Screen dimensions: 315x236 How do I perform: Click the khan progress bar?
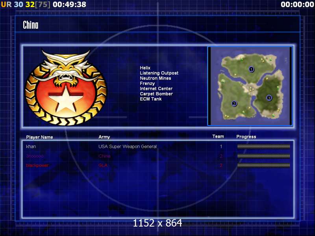click(263, 146)
